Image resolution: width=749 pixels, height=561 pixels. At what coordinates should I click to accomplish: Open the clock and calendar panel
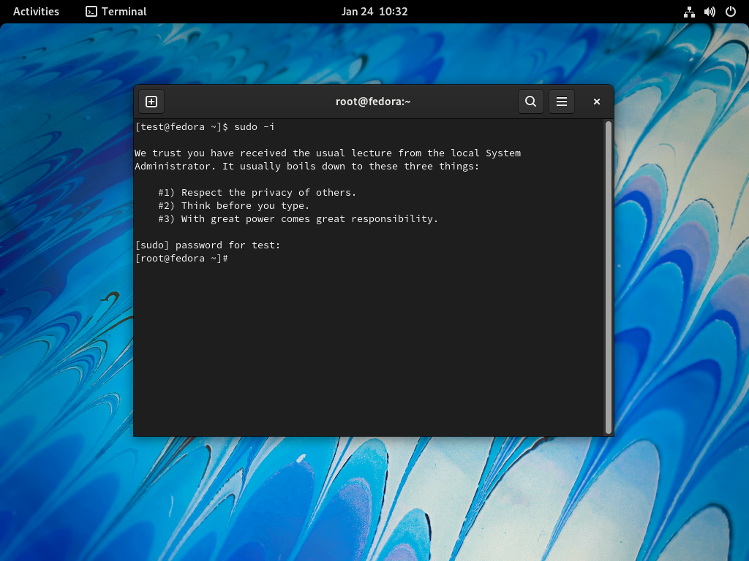click(374, 12)
